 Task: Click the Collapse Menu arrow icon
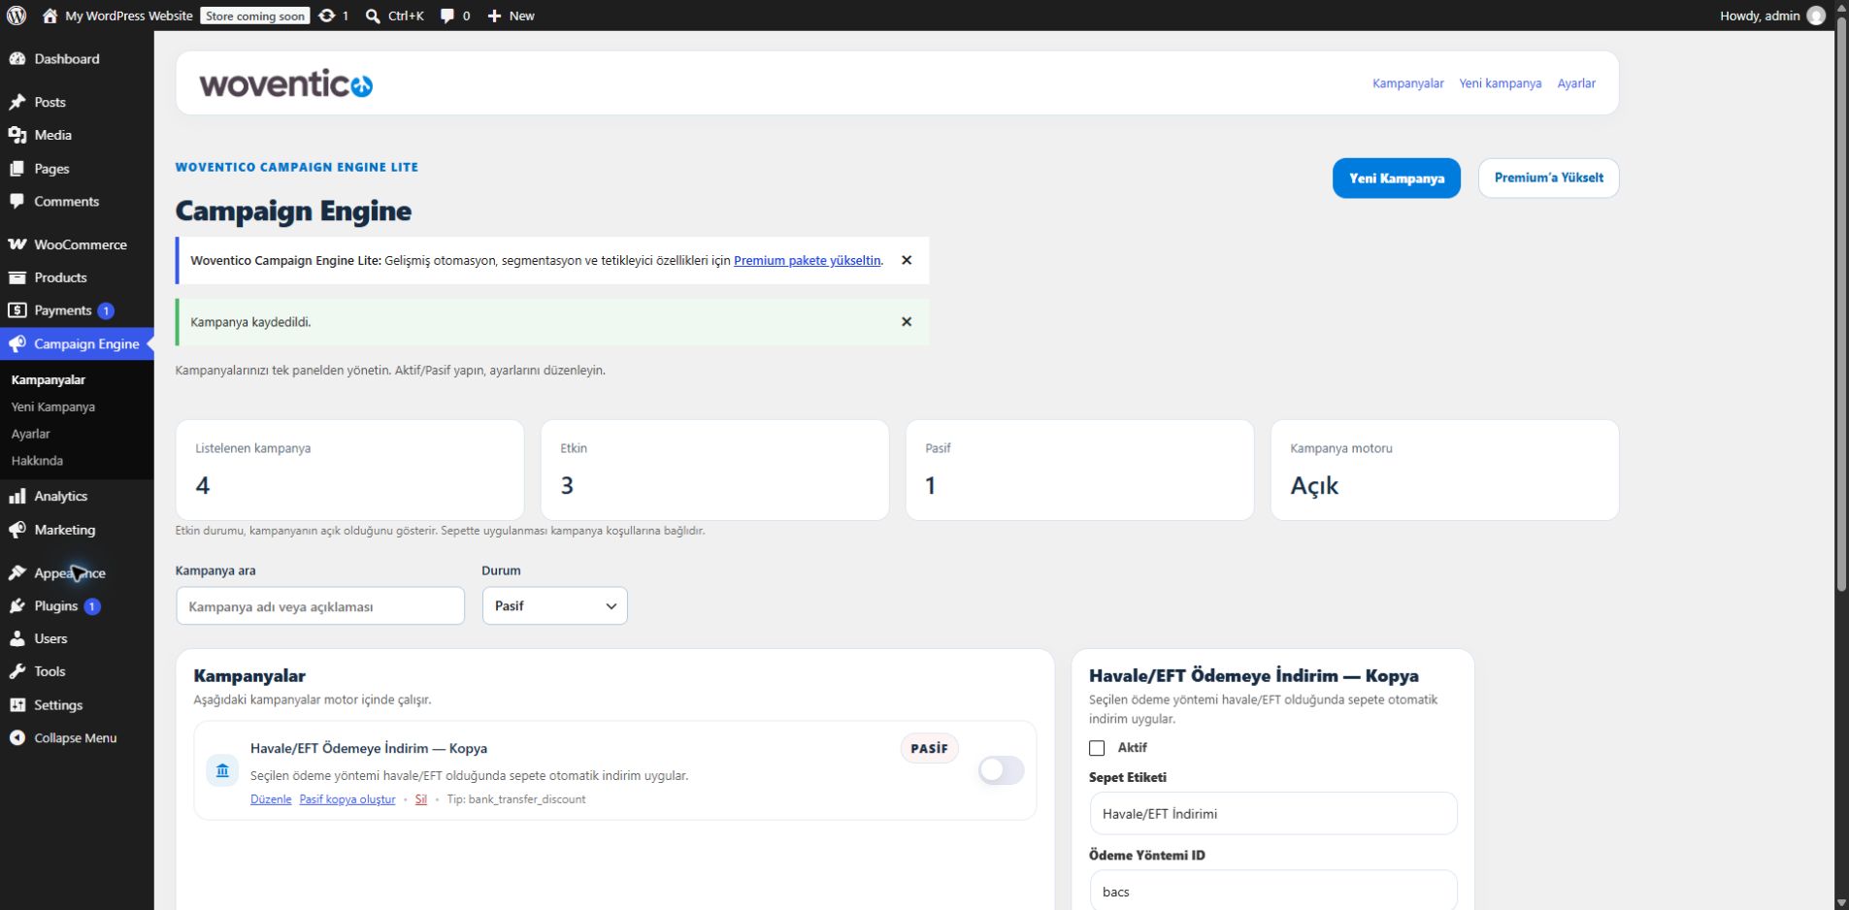point(17,738)
